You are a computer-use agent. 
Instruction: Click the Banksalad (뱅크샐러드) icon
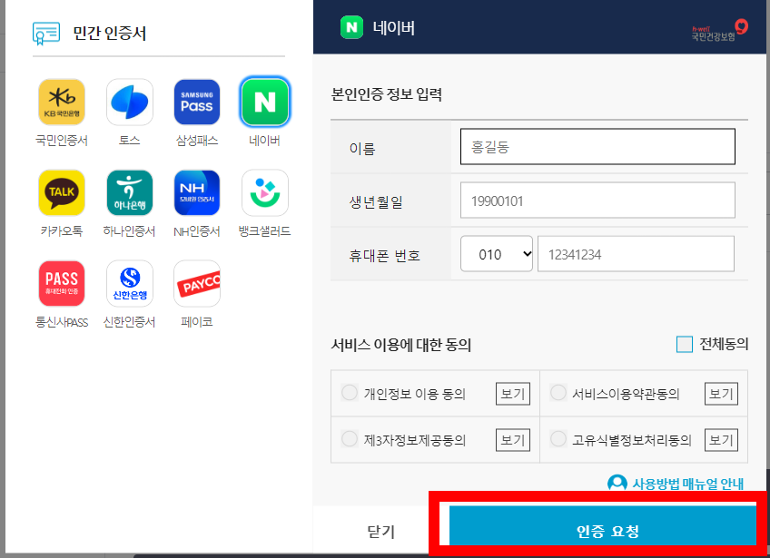(x=264, y=192)
